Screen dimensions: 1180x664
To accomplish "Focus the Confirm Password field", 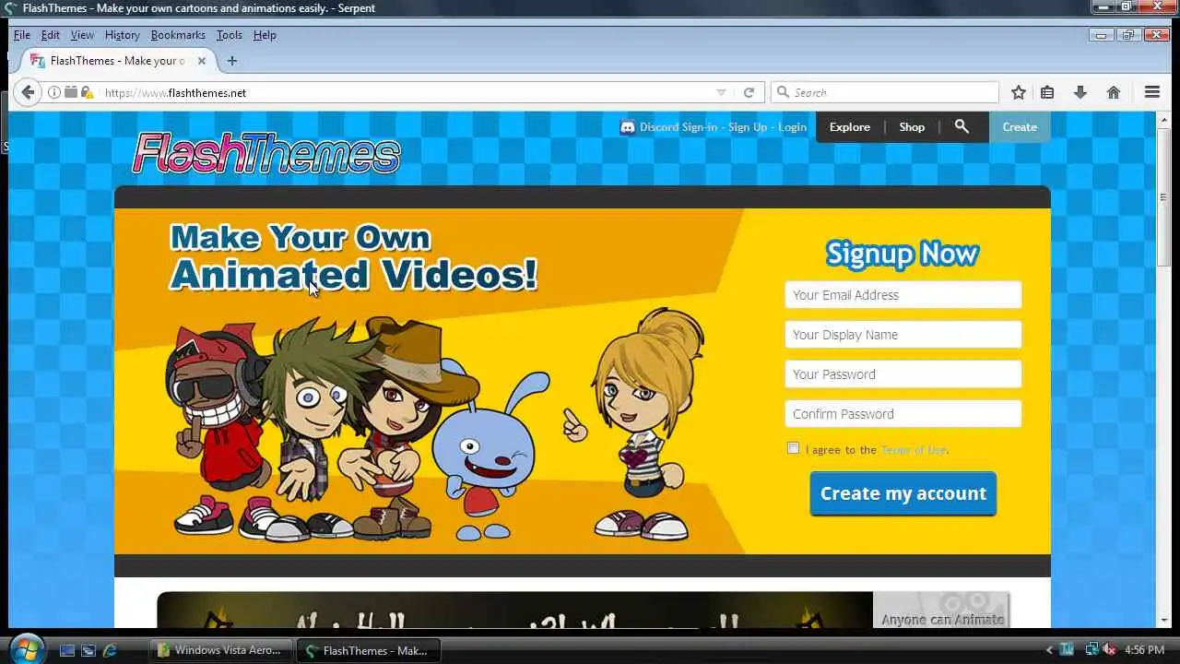I will (903, 414).
